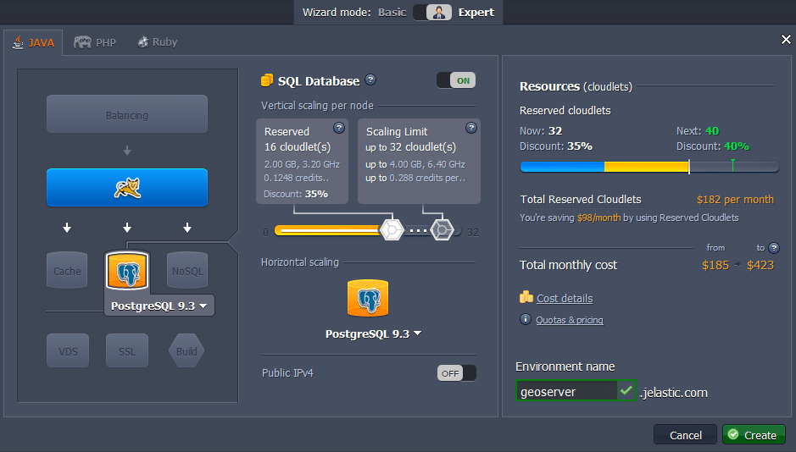Select Basic wizard mode label

(392, 12)
